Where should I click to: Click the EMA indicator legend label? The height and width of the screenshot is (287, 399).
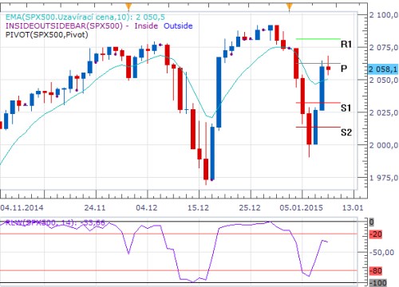[x=85, y=18]
